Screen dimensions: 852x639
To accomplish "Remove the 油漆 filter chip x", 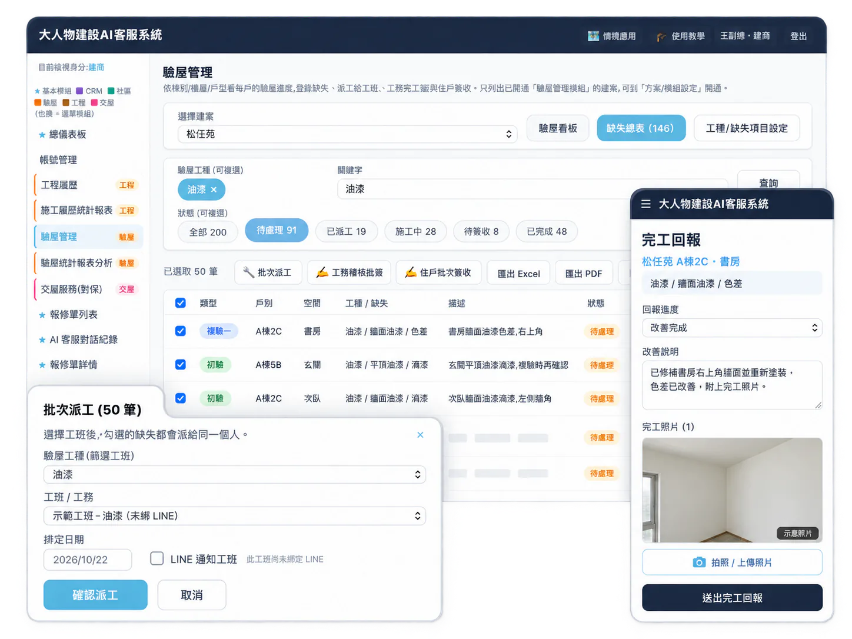I will pos(214,189).
